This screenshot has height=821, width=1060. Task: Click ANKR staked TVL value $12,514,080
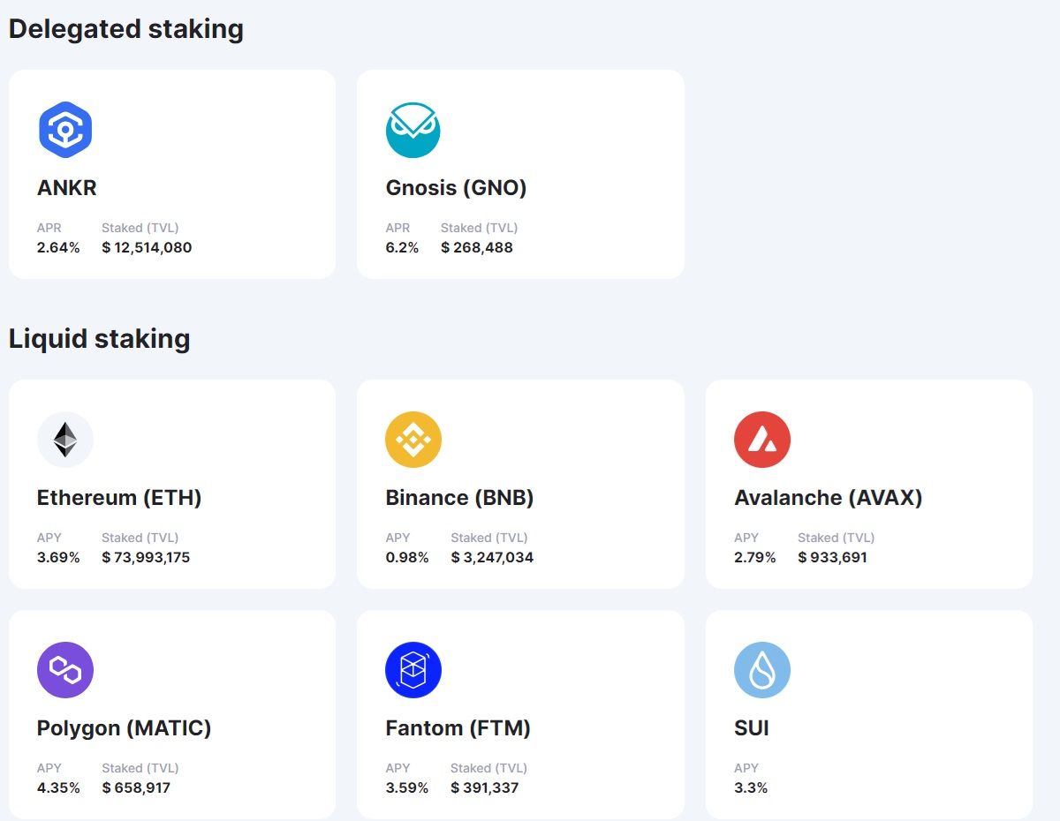(147, 248)
